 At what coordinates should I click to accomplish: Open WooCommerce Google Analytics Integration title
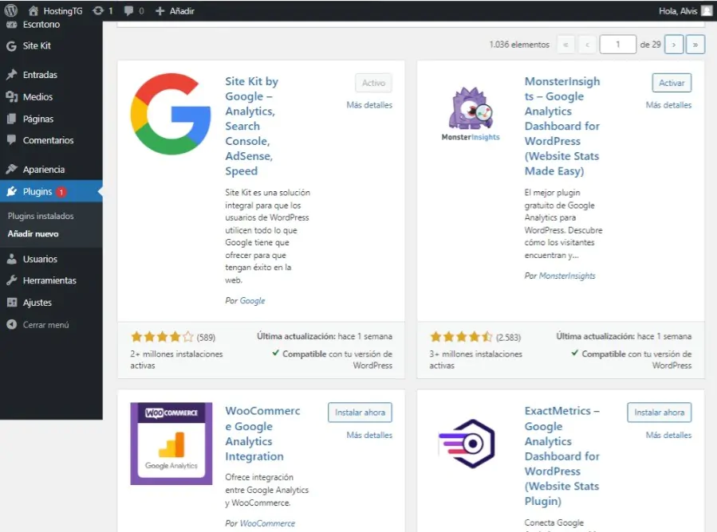(x=262, y=433)
